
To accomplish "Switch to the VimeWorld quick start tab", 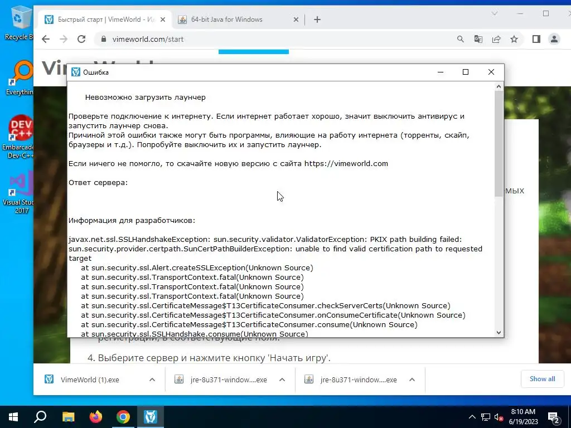I will [x=105, y=20].
